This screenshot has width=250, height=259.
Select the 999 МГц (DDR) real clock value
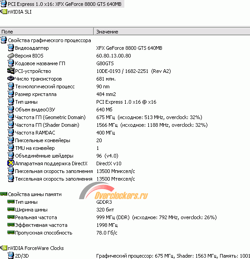157,217
